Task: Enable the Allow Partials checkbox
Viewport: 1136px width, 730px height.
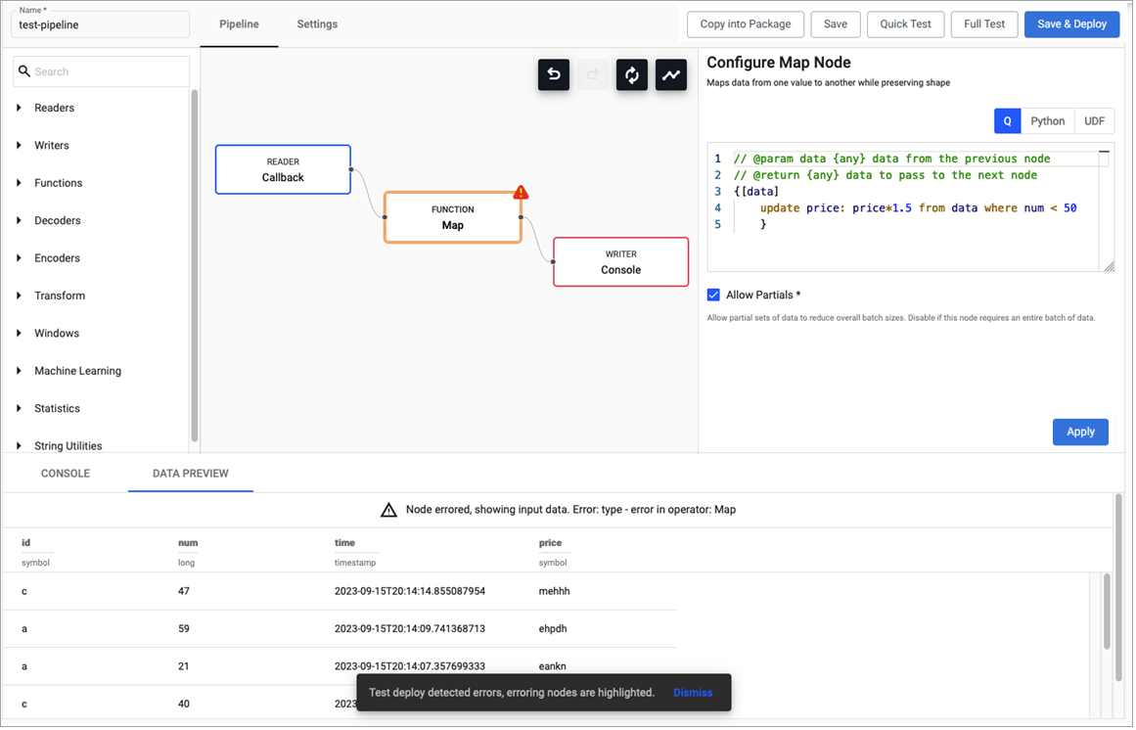Action: (714, 295)
